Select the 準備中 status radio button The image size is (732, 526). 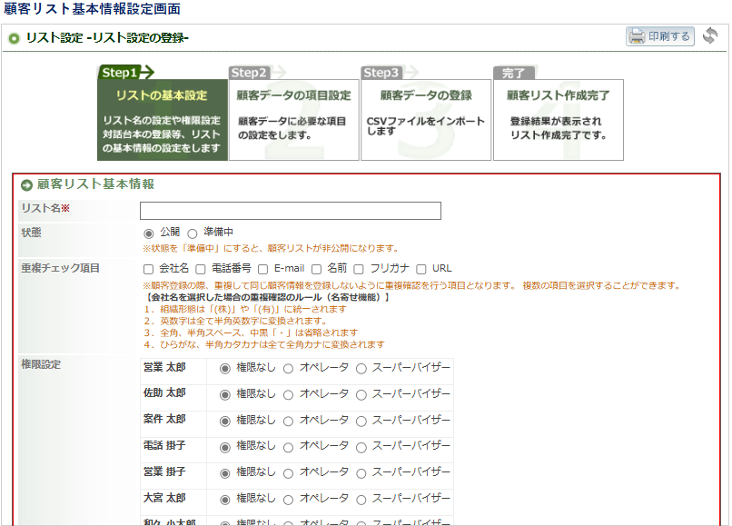[193, 233]
